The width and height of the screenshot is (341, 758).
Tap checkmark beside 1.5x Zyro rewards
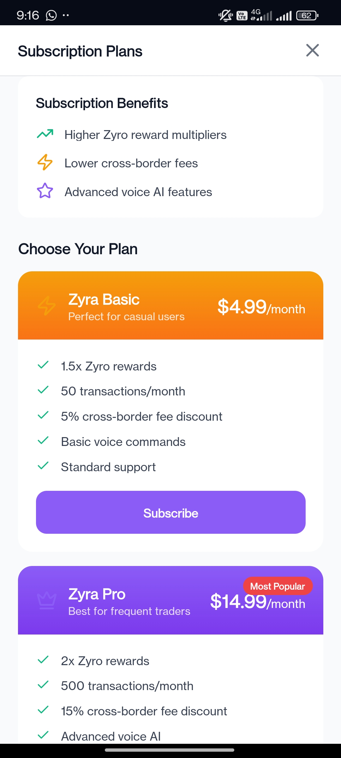pos(43,365)
